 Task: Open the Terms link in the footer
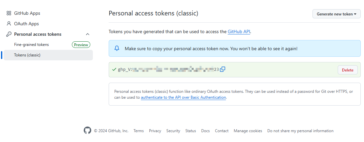click(139, 131)
